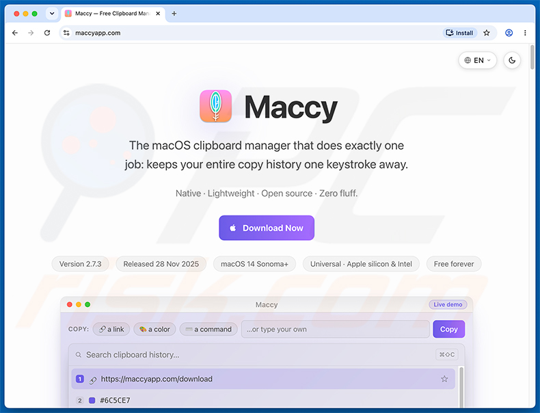Pin the first history item with star

pyautogui.click(x=444, y=379)
